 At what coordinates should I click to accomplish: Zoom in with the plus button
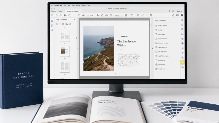111,15
